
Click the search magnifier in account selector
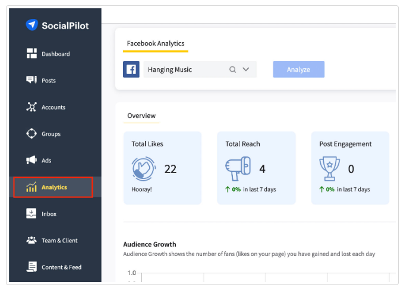coord(232,69)
